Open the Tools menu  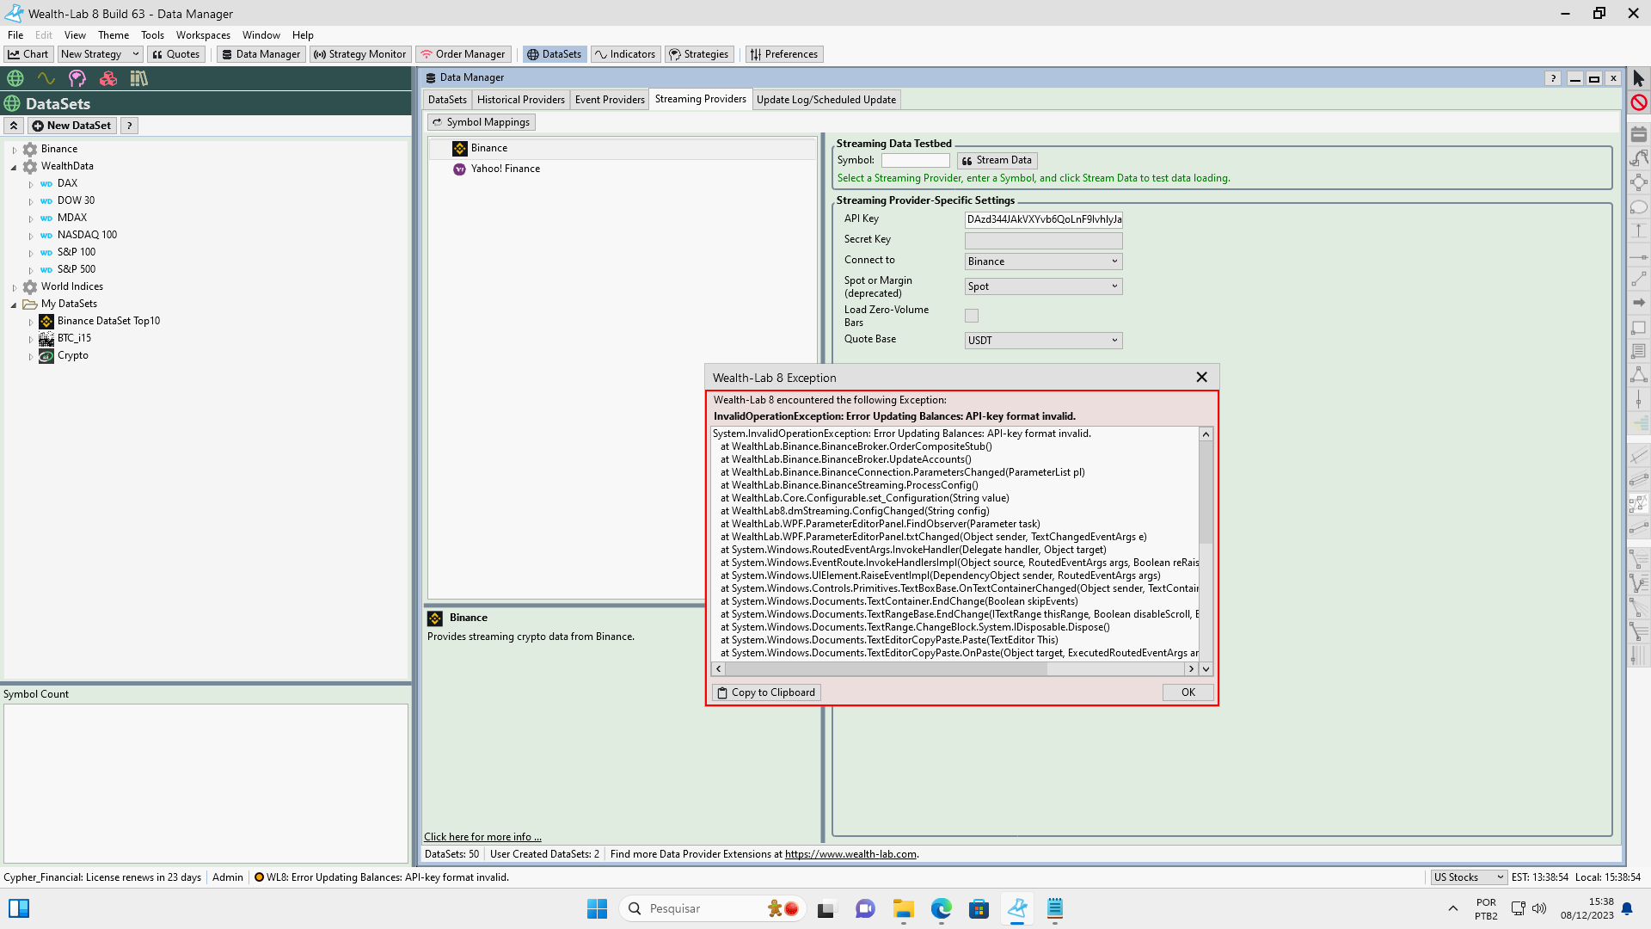(x=152, y=35)
